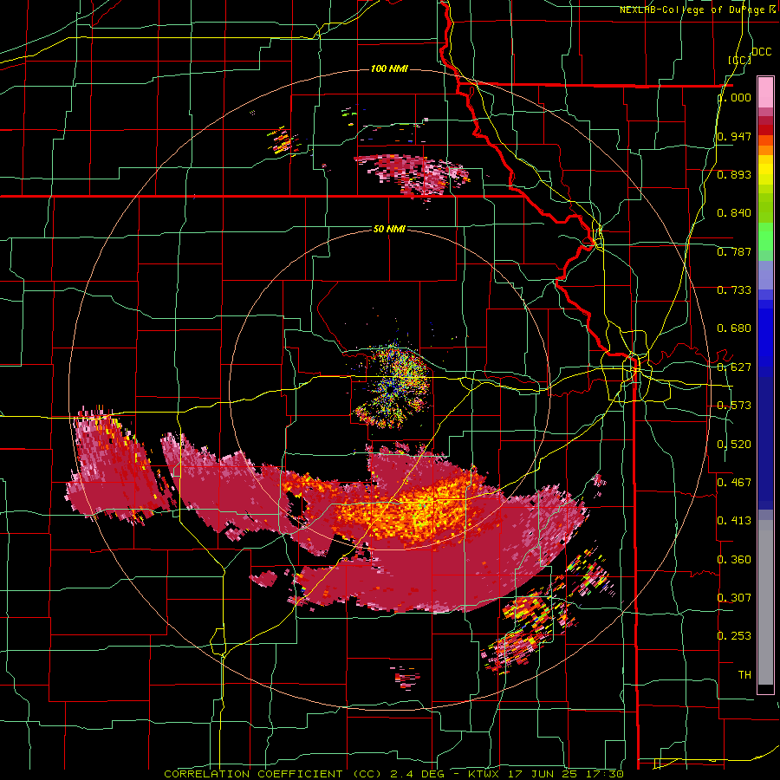Click the 0.947 legend value

[734, 136]
